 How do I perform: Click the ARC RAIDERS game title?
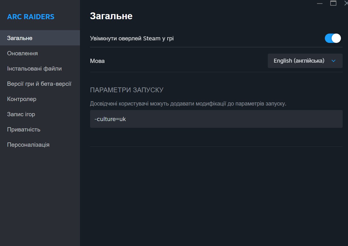coord(31,17)
